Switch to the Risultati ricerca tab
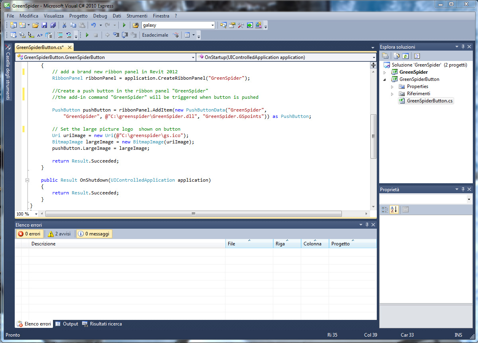This screenshot has height=343, width=478. coord(102,324)
